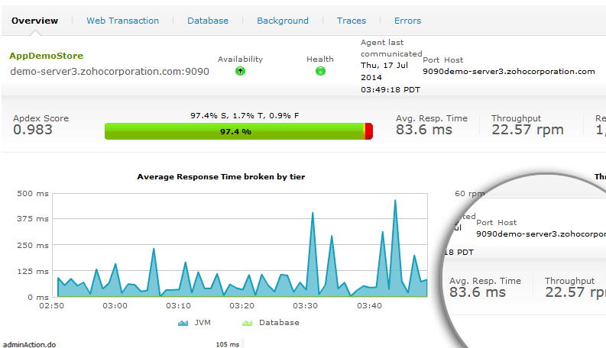Switch to the Errors tab

tap(408, 21)
